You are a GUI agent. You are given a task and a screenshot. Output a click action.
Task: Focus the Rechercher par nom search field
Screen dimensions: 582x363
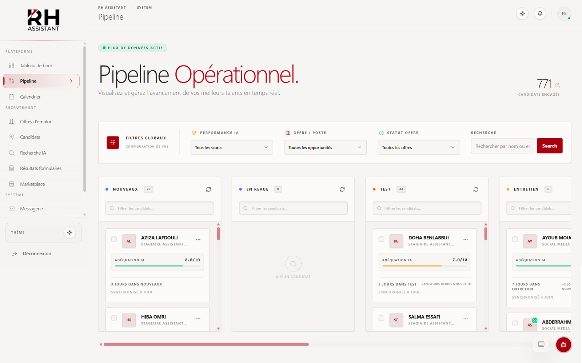click(502, 146)
